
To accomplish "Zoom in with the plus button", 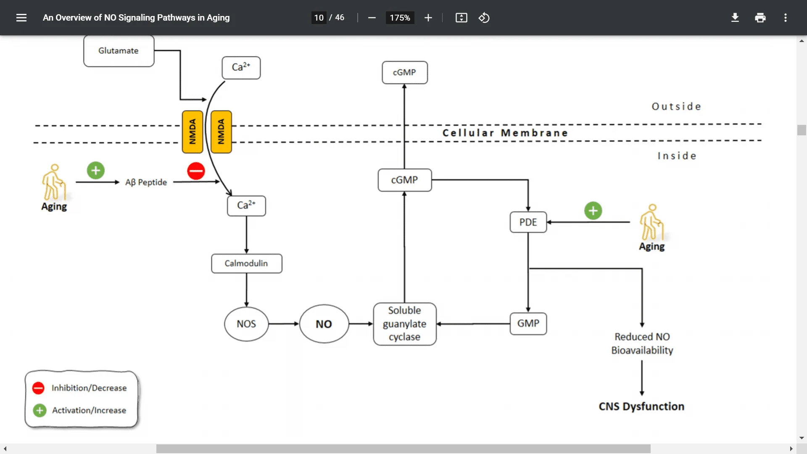I will click(x=428, y=18).
